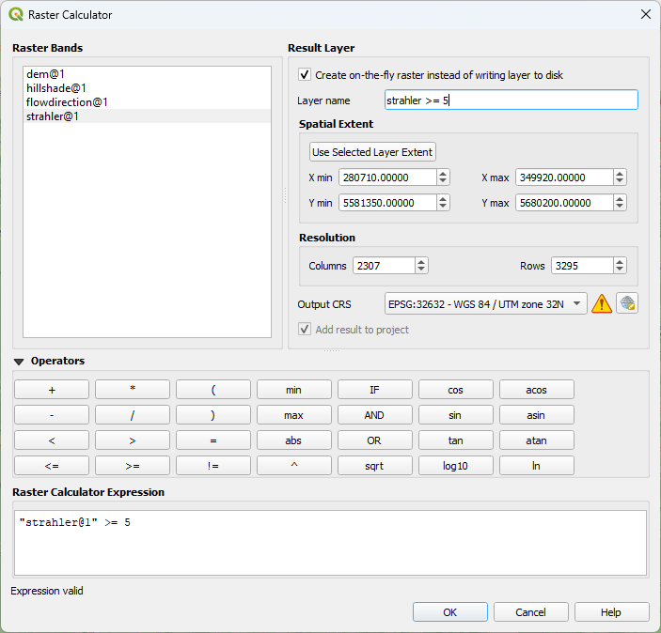
Task: Click the X min value field
Action: pyautogui.click(x=387, y=178)
